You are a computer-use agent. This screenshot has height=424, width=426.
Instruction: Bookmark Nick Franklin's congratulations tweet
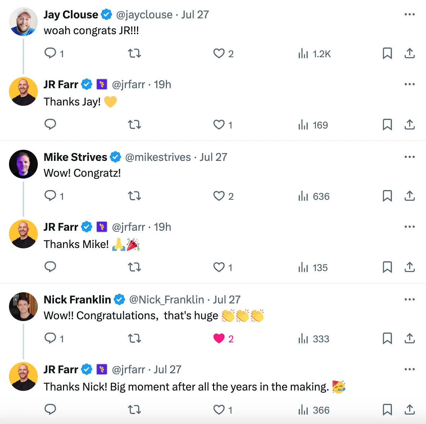388,339
